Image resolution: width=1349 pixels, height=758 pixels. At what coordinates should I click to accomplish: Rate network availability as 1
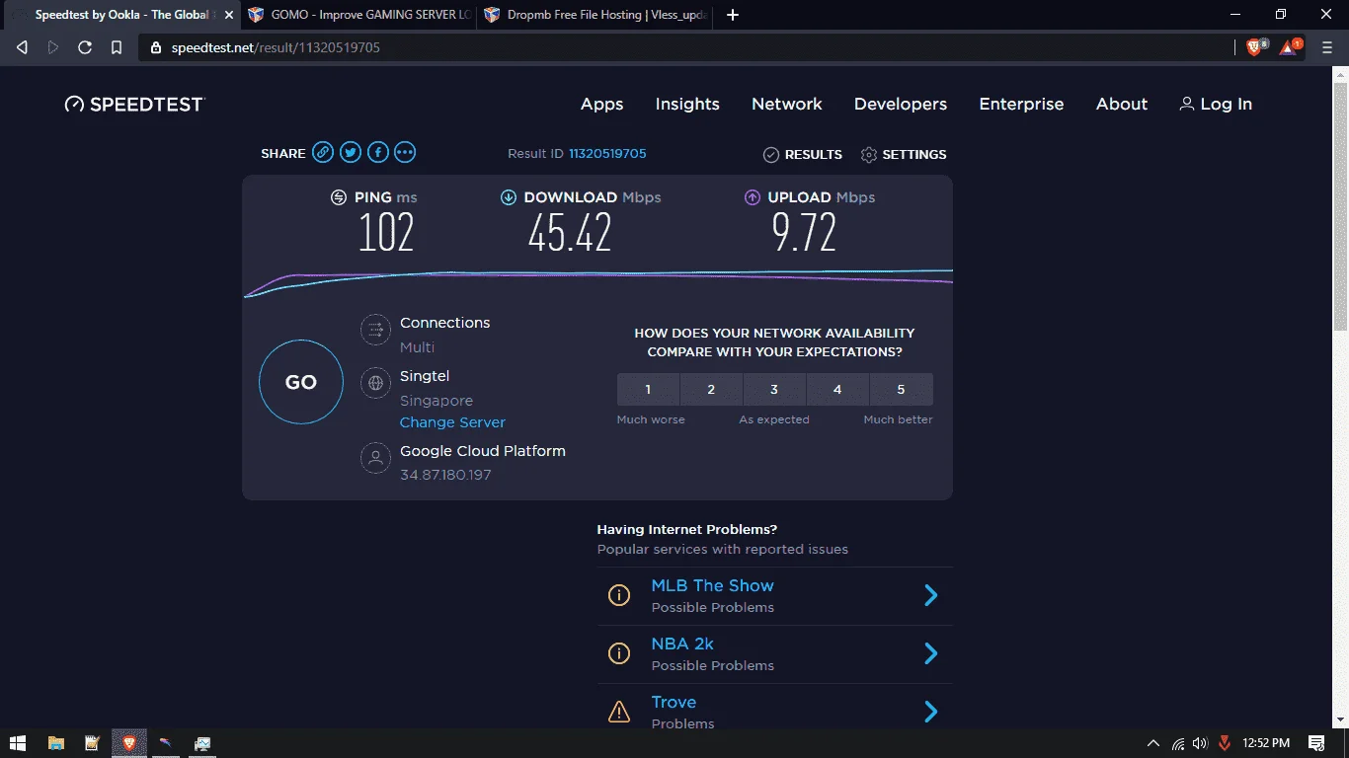pyautogui.click(x=648, y=389)
